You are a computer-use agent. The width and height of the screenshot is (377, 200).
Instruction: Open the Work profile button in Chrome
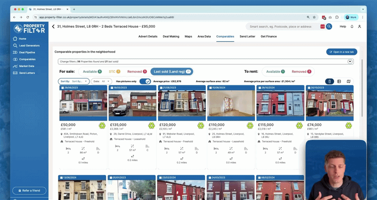351,17
